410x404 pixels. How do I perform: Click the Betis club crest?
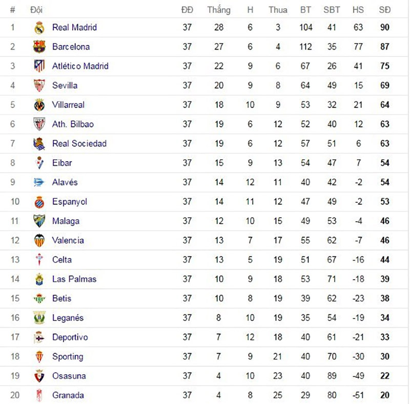(39, 299)
